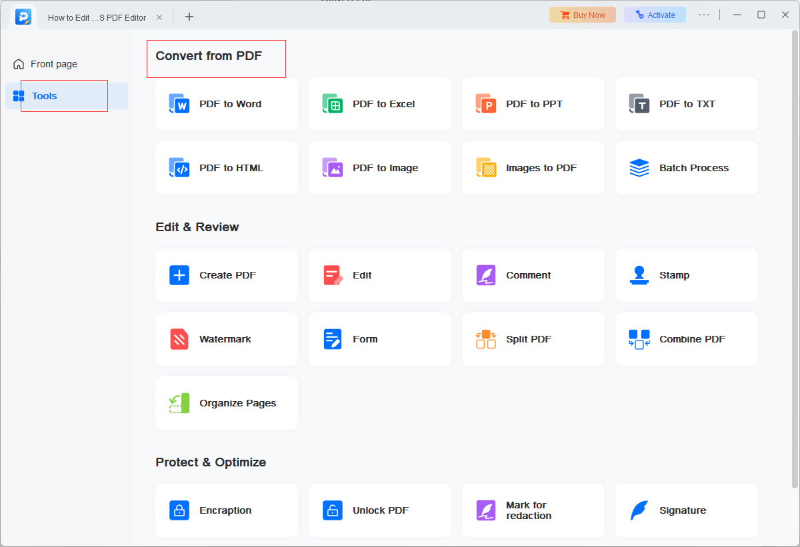The width and height of the screenshot is (800, 547).
Task: Click the Buy Now button
Action: (583, 15)
